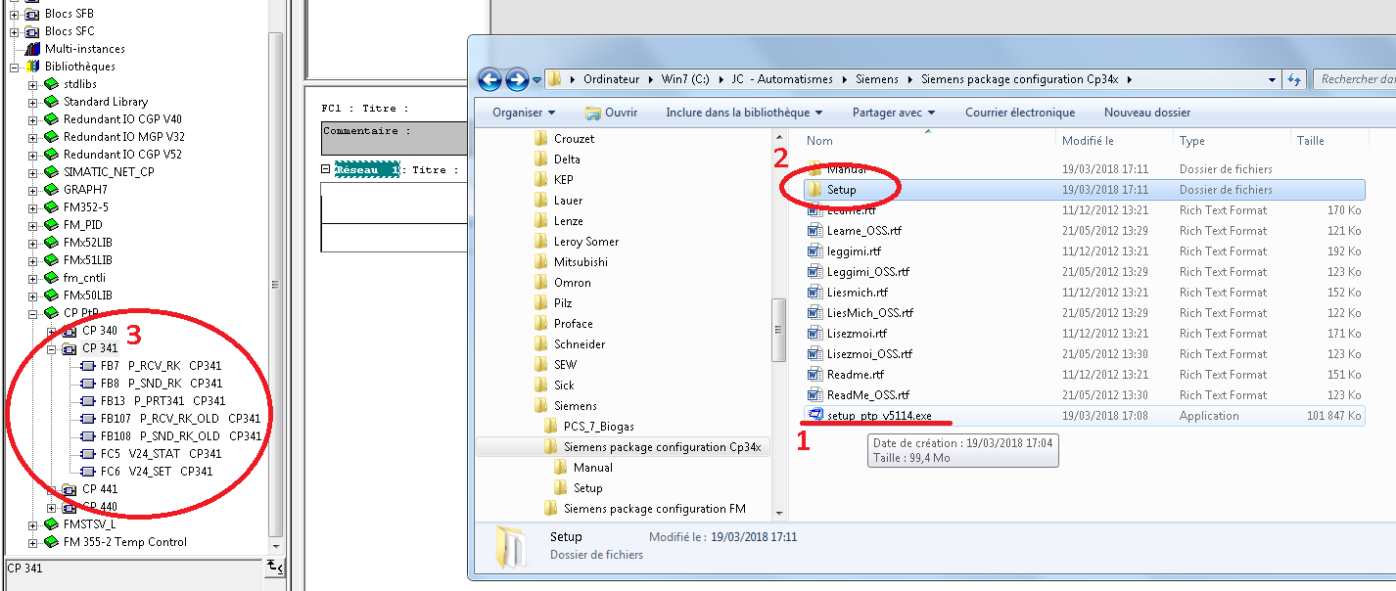
Task: Click the Back navigation arrow in Explorer
Action: point(489,79)
